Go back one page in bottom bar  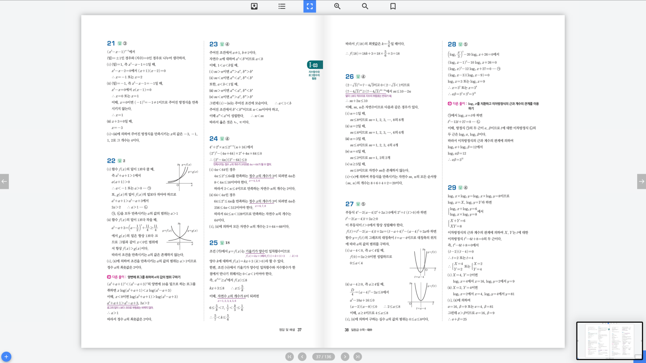(302, 357)
